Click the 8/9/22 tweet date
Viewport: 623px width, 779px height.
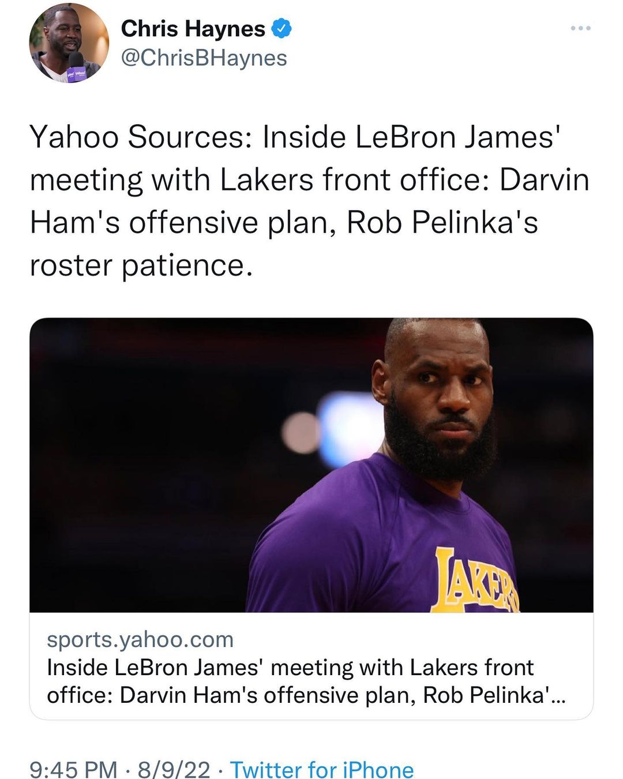[174, 769]
